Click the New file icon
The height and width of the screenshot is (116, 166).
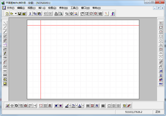(7, 14)
